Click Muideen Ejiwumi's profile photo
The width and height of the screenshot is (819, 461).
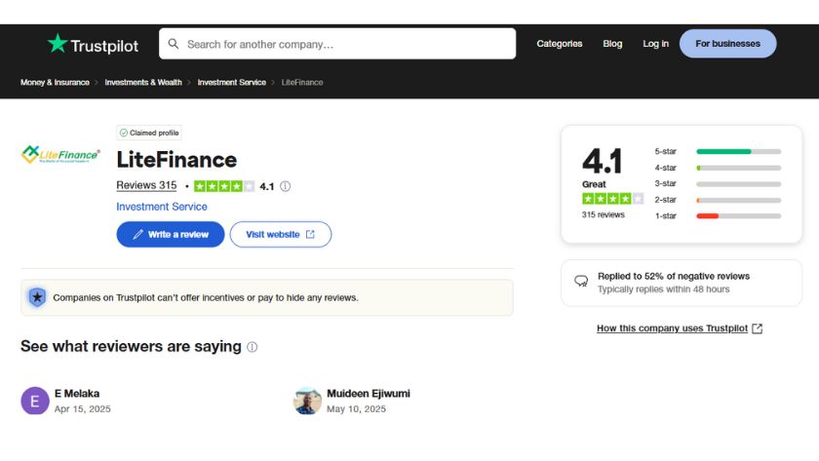point(307,401)
